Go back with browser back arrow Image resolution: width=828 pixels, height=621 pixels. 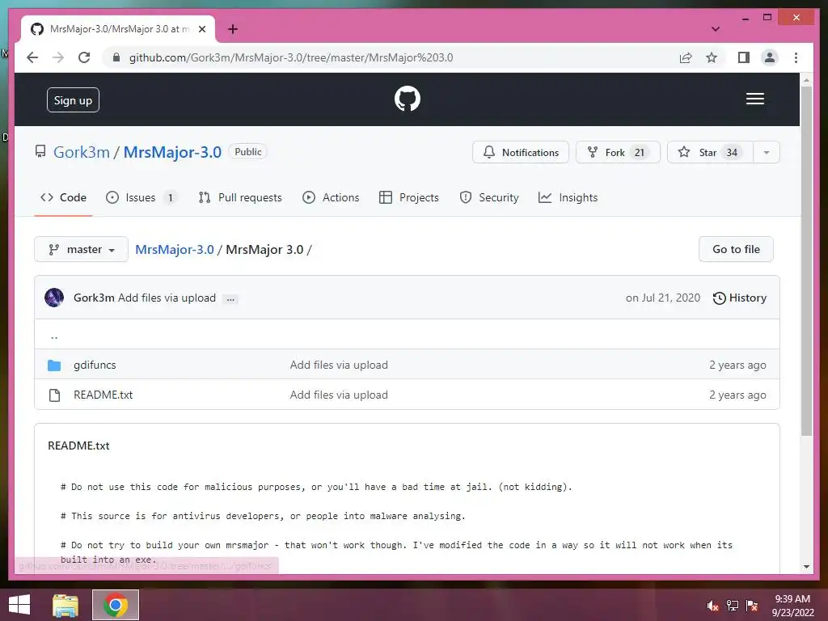click(32, 57)
